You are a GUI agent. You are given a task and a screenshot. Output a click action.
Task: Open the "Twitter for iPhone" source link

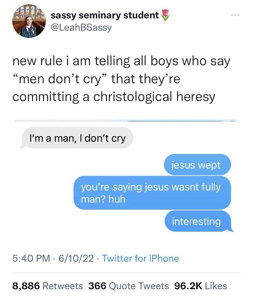pyautogui.click(x=140, y=258)
